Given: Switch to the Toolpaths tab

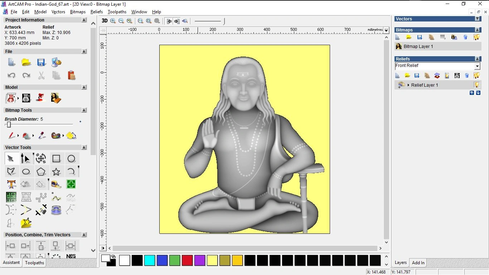Looking at the screenshot, I should click(34, 262).
